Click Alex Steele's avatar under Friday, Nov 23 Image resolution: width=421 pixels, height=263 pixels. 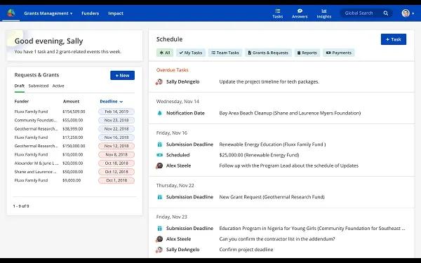(159, 239)
